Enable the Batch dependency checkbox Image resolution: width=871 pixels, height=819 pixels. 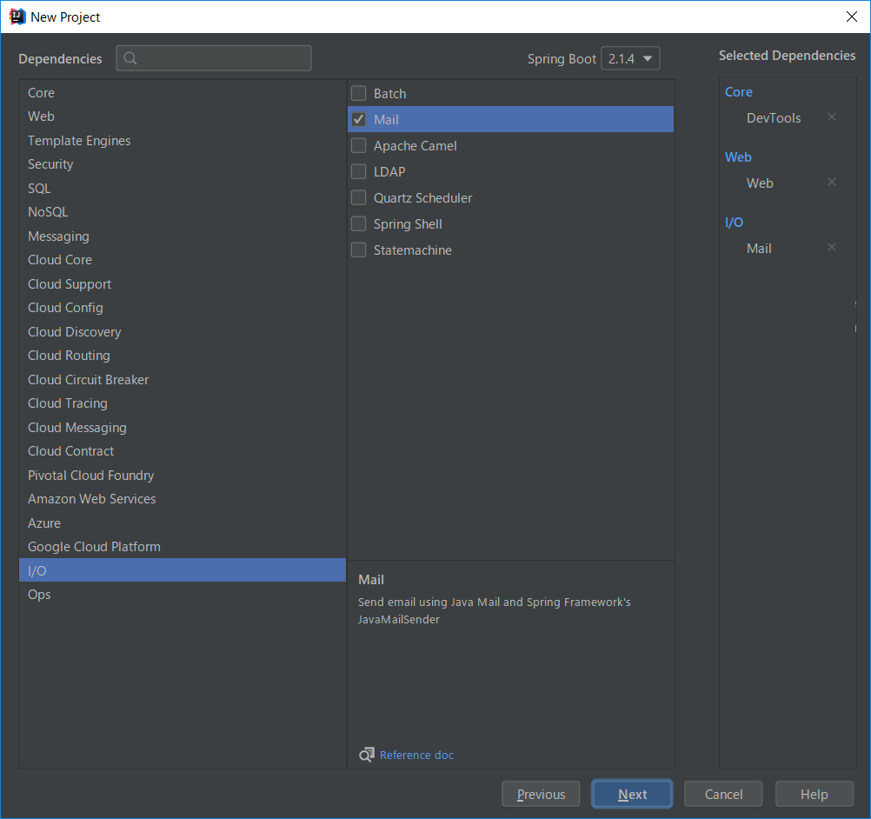click(x=359, y=93)
